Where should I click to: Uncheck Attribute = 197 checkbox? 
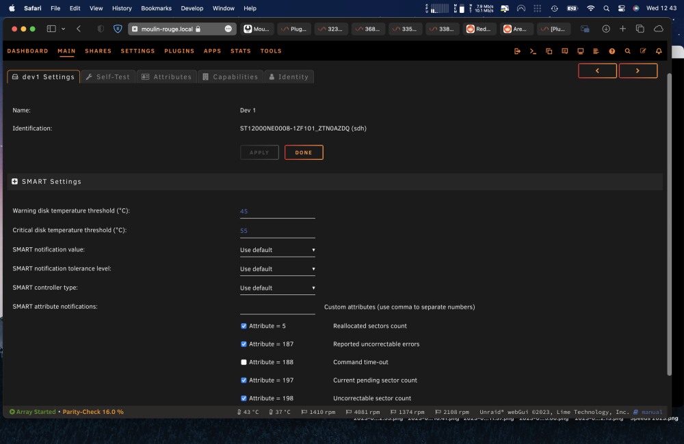coord(244,380)
